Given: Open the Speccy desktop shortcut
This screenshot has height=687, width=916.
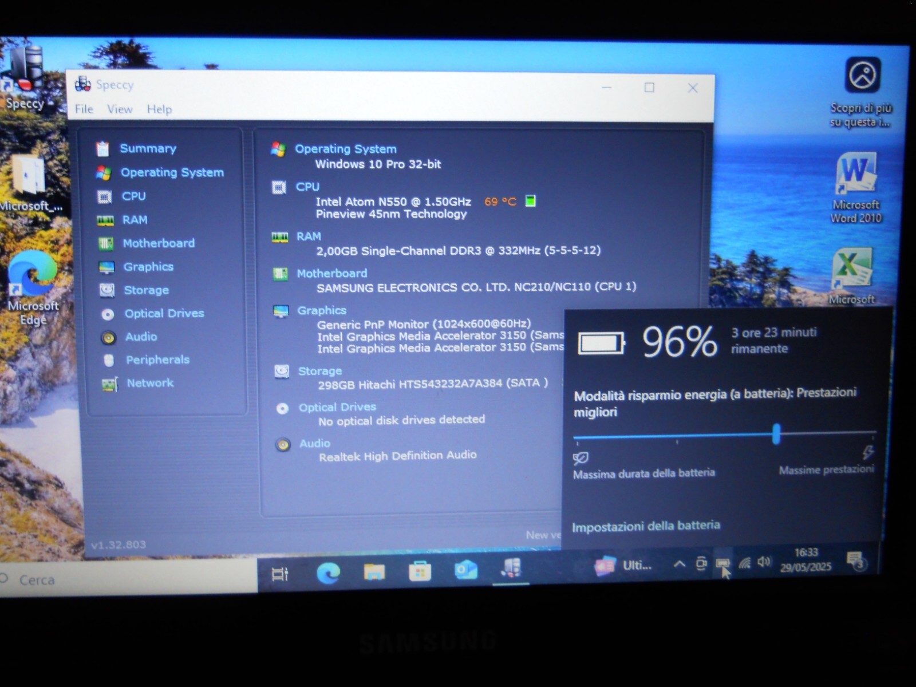Looking at the screenshot, I should (24, 77).
